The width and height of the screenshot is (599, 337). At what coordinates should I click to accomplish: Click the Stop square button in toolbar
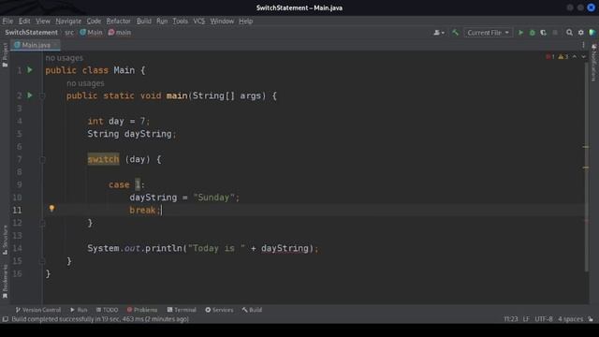(555, 33)
